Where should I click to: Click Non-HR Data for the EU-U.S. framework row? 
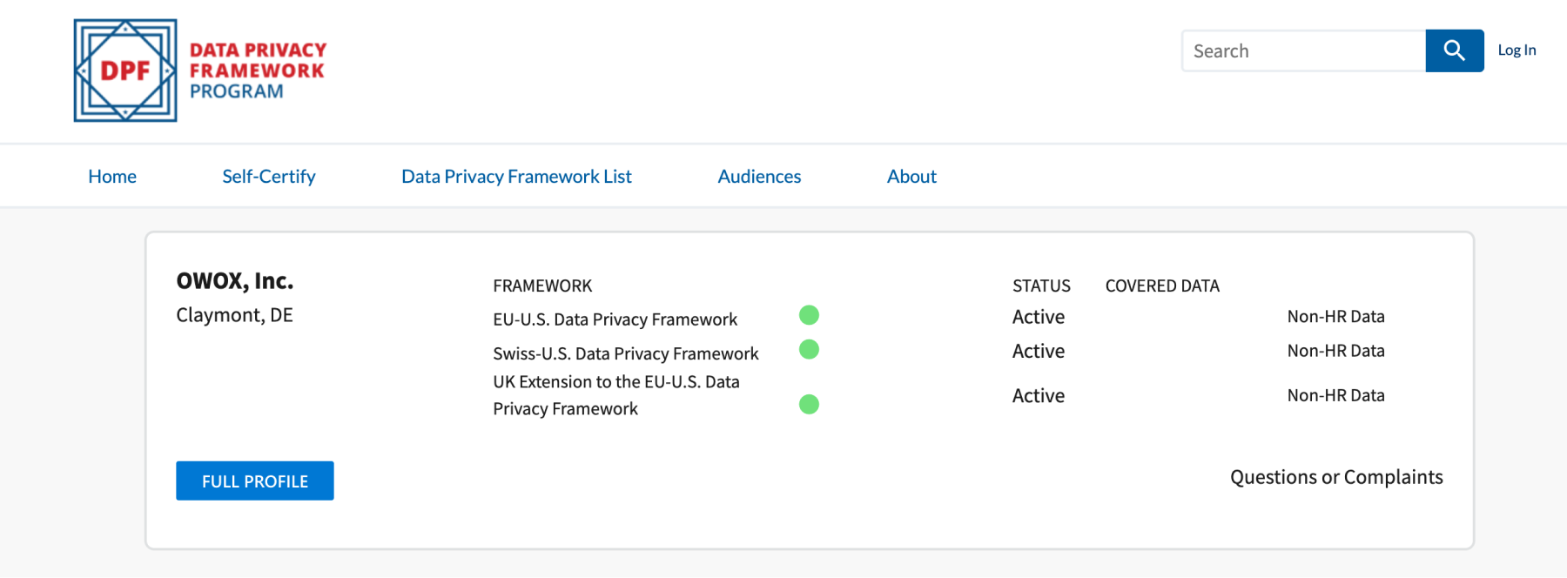tap(1335, 317)
